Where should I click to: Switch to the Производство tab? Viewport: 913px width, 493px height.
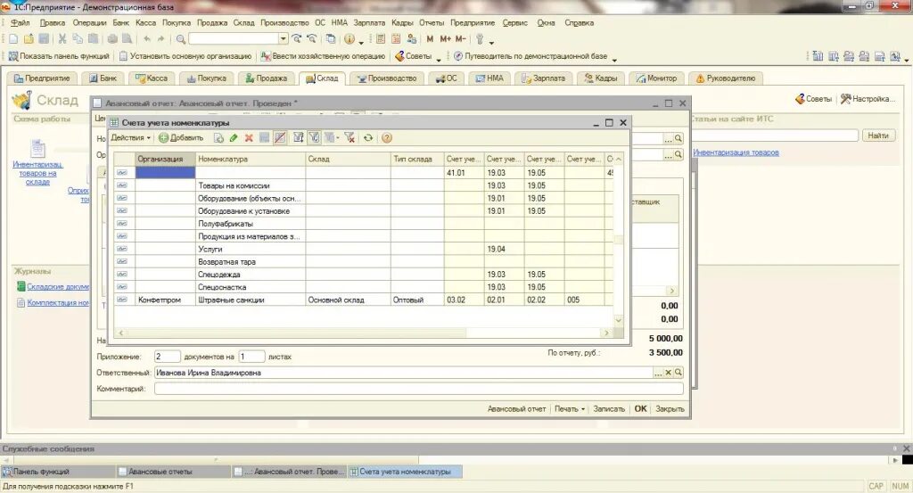(x=387, y=78)
